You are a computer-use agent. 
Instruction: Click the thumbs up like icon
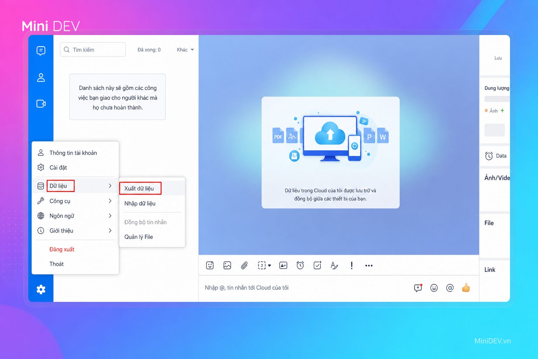[x=466, y=288]
